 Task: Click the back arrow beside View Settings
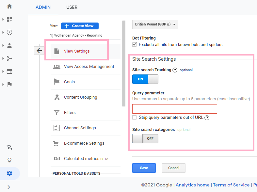[x=39, y=51]
